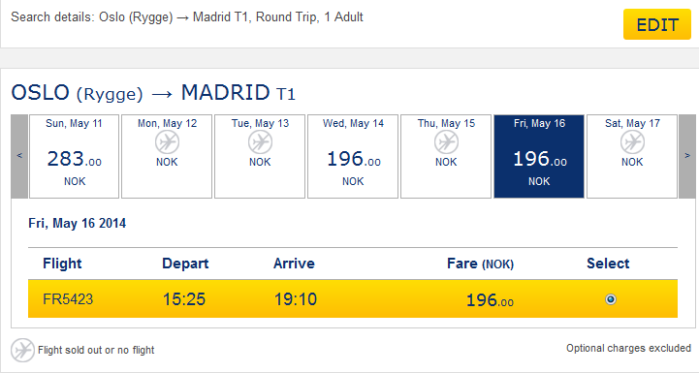The height and width of the screenshot is (373, 699).
Task: Select the highlighted Fri, May 16 tab
Action: point(539,156)
